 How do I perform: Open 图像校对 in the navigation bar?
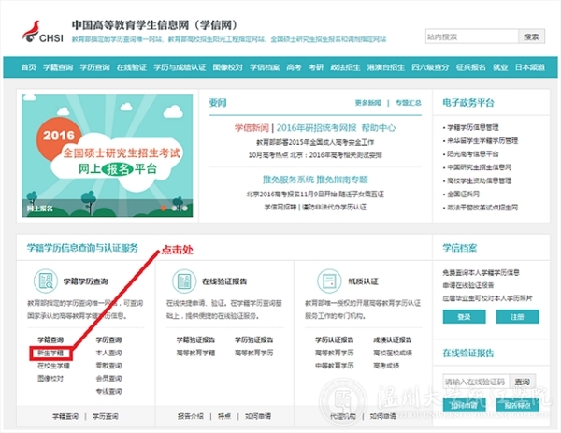(x=227, y=67)
